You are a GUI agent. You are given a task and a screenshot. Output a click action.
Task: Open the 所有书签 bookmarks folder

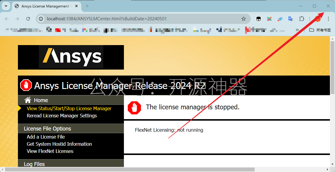[320, 30]
